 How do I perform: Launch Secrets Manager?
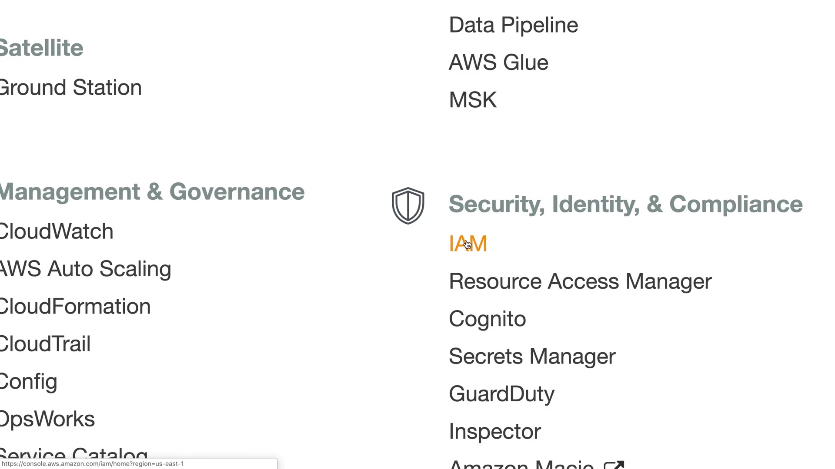[x=532, y=357]
